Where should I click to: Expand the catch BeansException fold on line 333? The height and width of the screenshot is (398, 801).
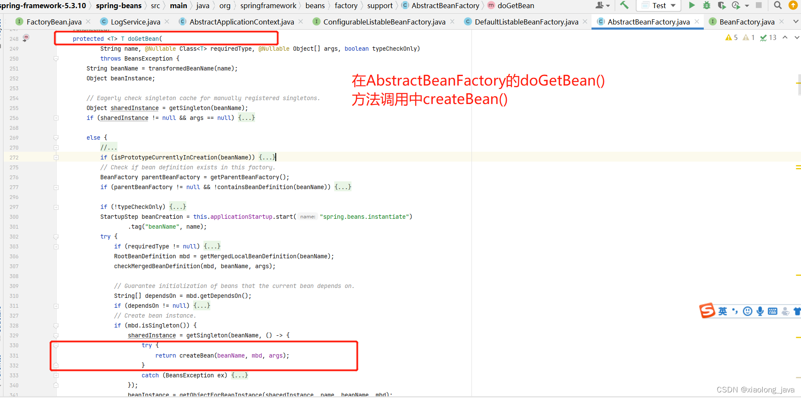(56, 375)
